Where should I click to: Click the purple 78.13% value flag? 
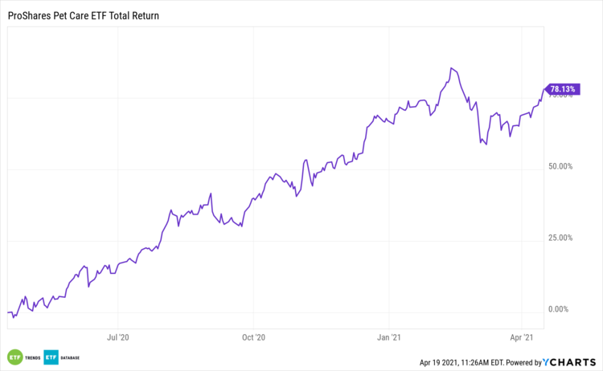[561, 89]
